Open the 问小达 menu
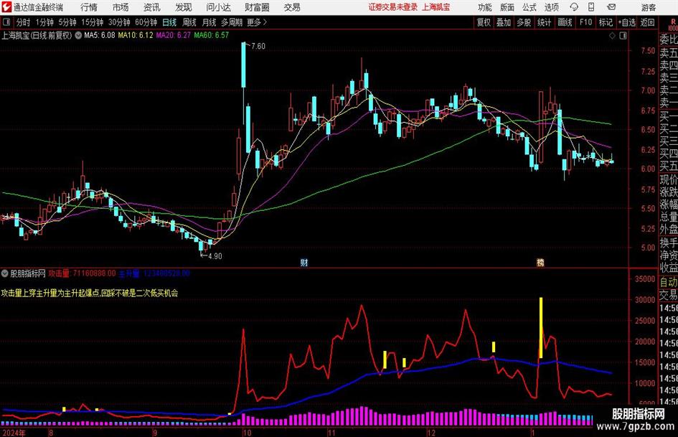Viewport: 678px width, 437px height. 218,7
